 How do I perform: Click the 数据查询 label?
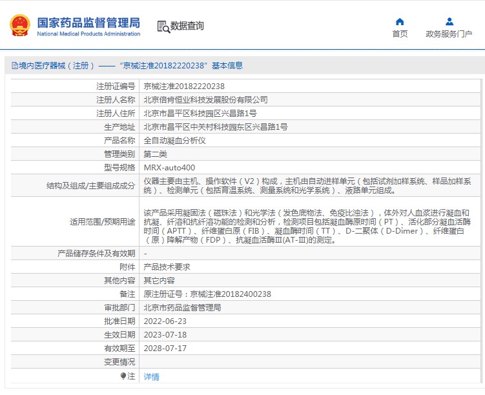(187, 26)
